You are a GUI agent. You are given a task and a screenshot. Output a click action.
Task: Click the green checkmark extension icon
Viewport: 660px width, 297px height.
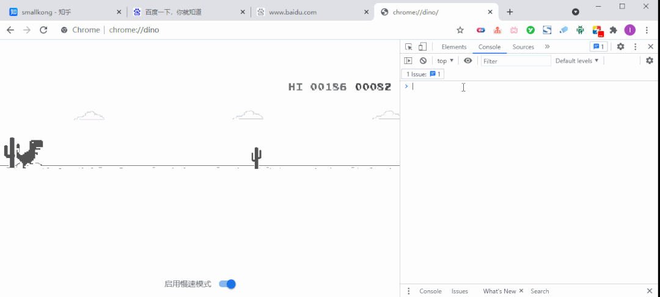[531, 30]
